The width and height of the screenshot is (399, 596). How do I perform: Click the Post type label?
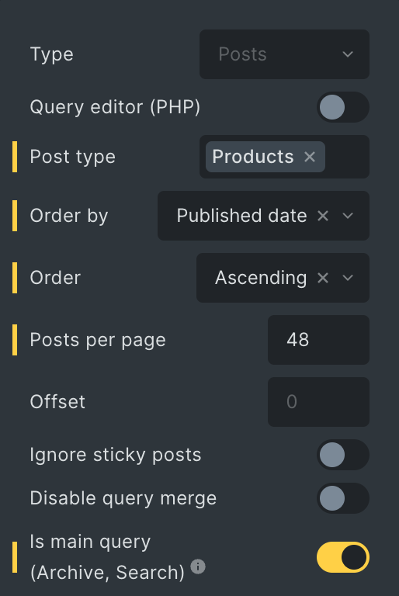[73, 157]
